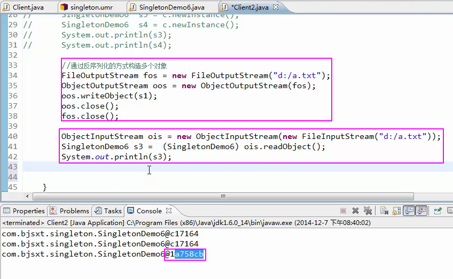453x279 pixels.
Task: Click the Client2.java tab file icon
Action: pyautogui.click(x=224, y=7)
